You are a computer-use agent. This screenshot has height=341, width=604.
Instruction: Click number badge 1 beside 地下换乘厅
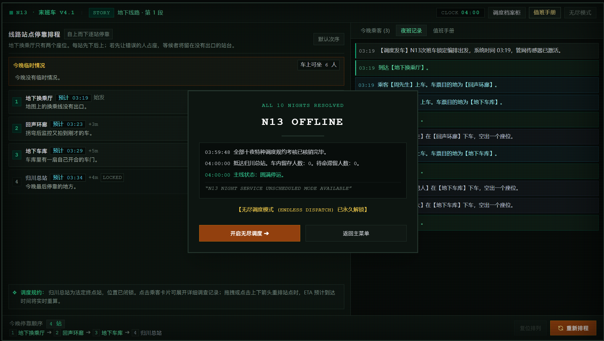[x=17, y=102]
